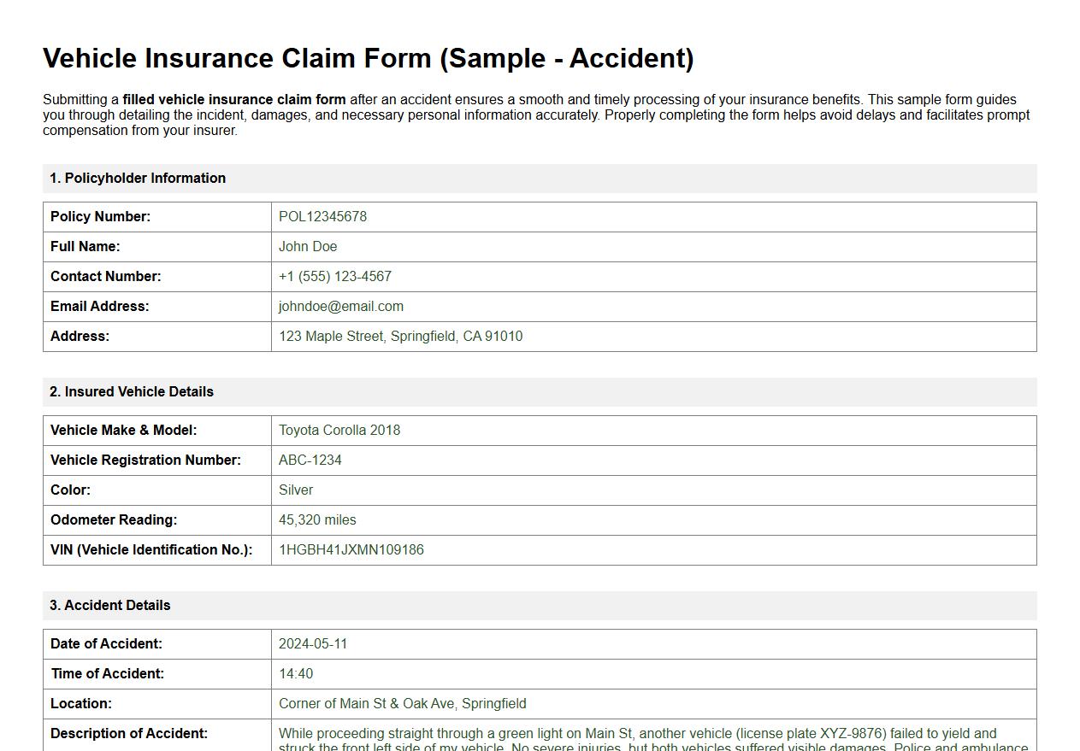Select the location Corner of Main St entry
This screenshot has width=1080, height=751.
tap(402, 703)
